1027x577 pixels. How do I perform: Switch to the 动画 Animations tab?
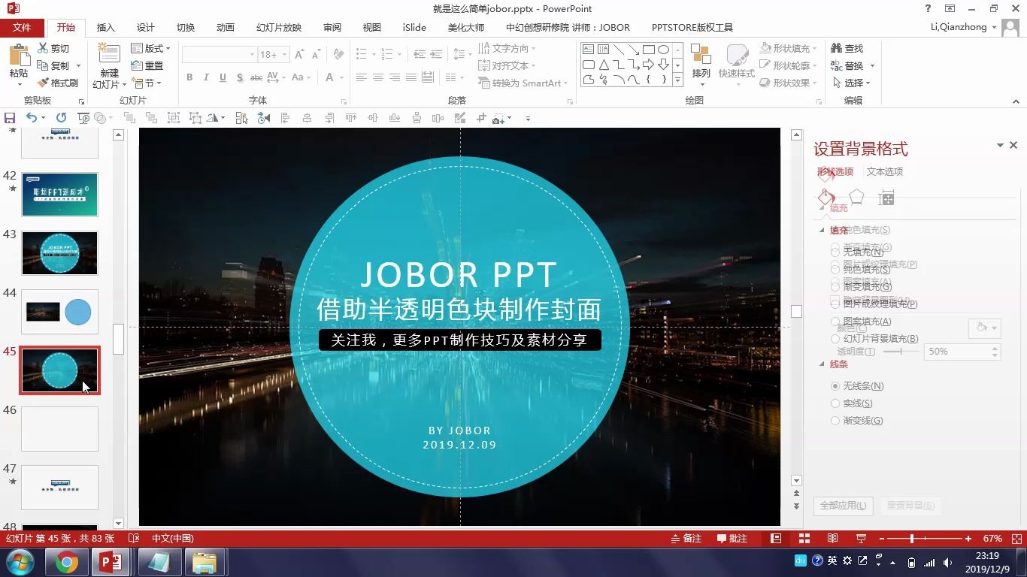tap(226, 27)
